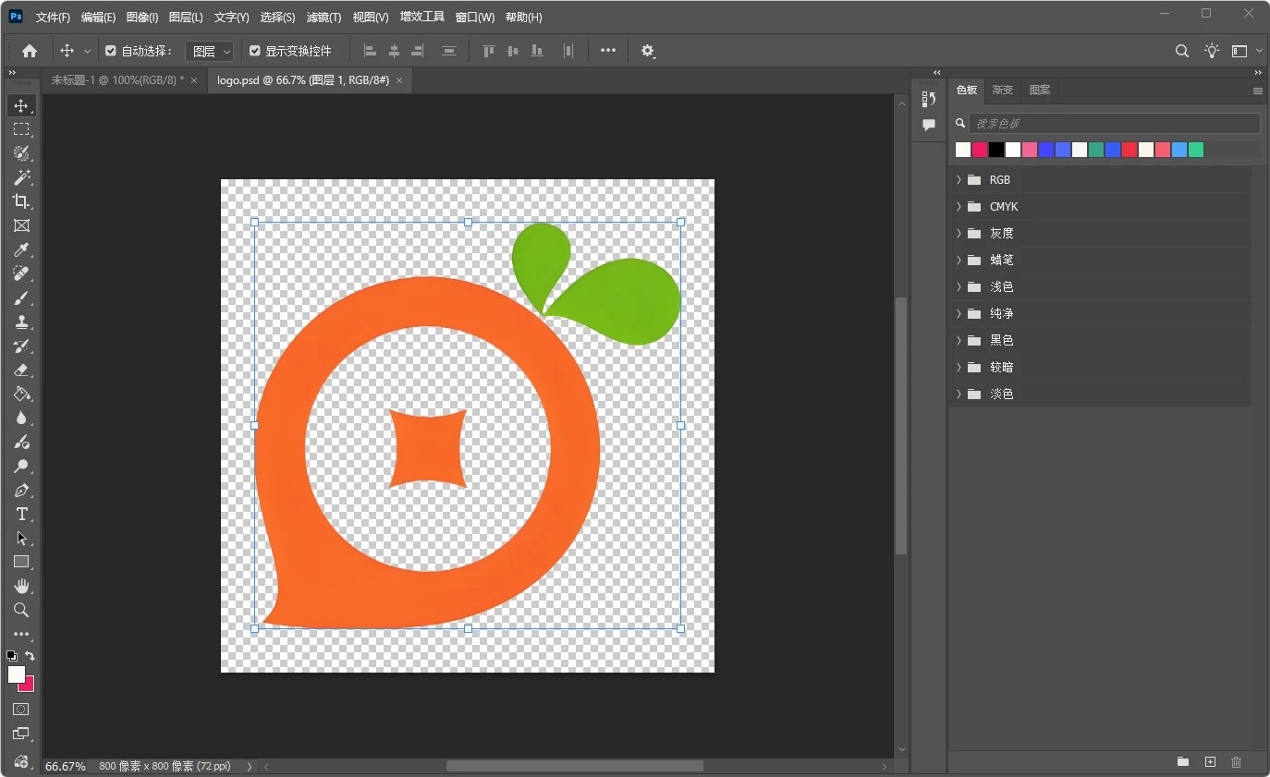Pick the black swatch in the swatches row
1270x777 pixels.
[996, 150]
